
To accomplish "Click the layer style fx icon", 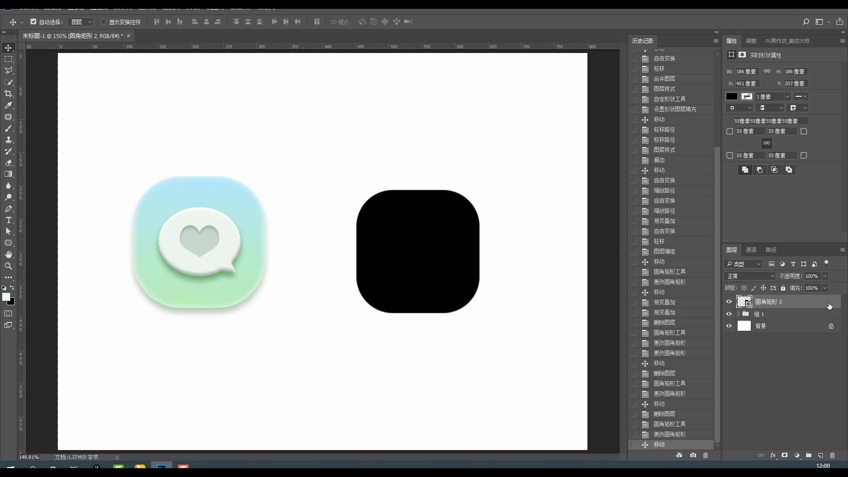I will click(x=773, y=455).
